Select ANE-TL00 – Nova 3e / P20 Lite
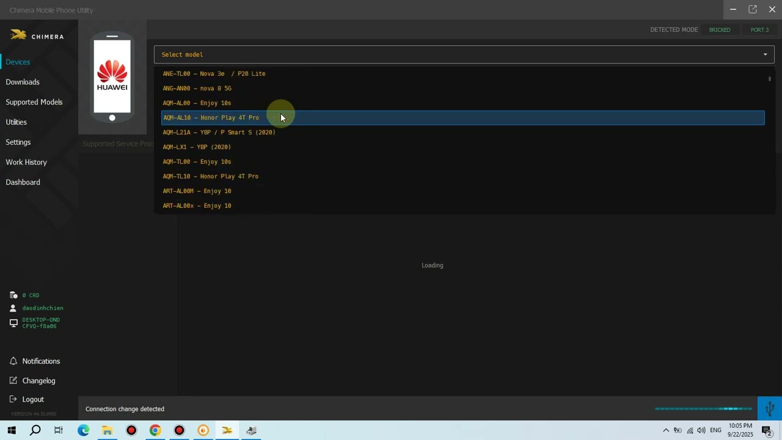The image size is (782, 440). (462, 73)
